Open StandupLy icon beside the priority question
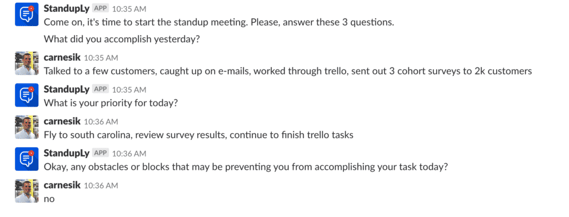Viewport: 569px width, 217px height. pyautogui.click(x=27, y=95)
